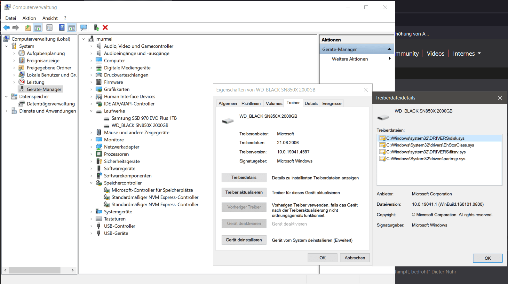Open the Ansicht menu

pos(50,18)
